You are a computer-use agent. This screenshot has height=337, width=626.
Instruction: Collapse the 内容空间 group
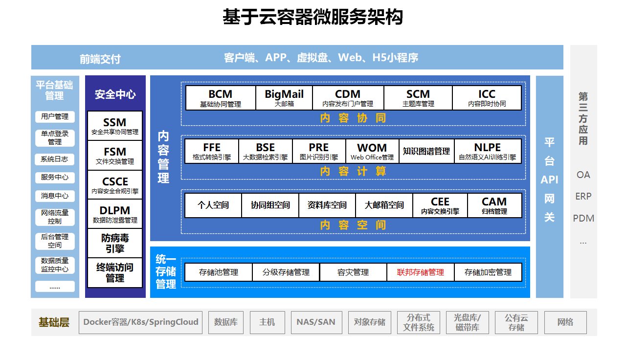click(353, 225)
